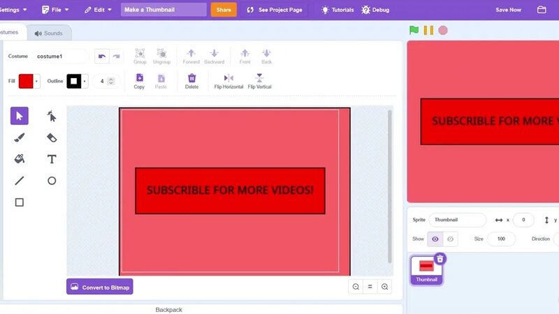
Task: Zoom out of the costume canvas
Action: click(356, 287)
